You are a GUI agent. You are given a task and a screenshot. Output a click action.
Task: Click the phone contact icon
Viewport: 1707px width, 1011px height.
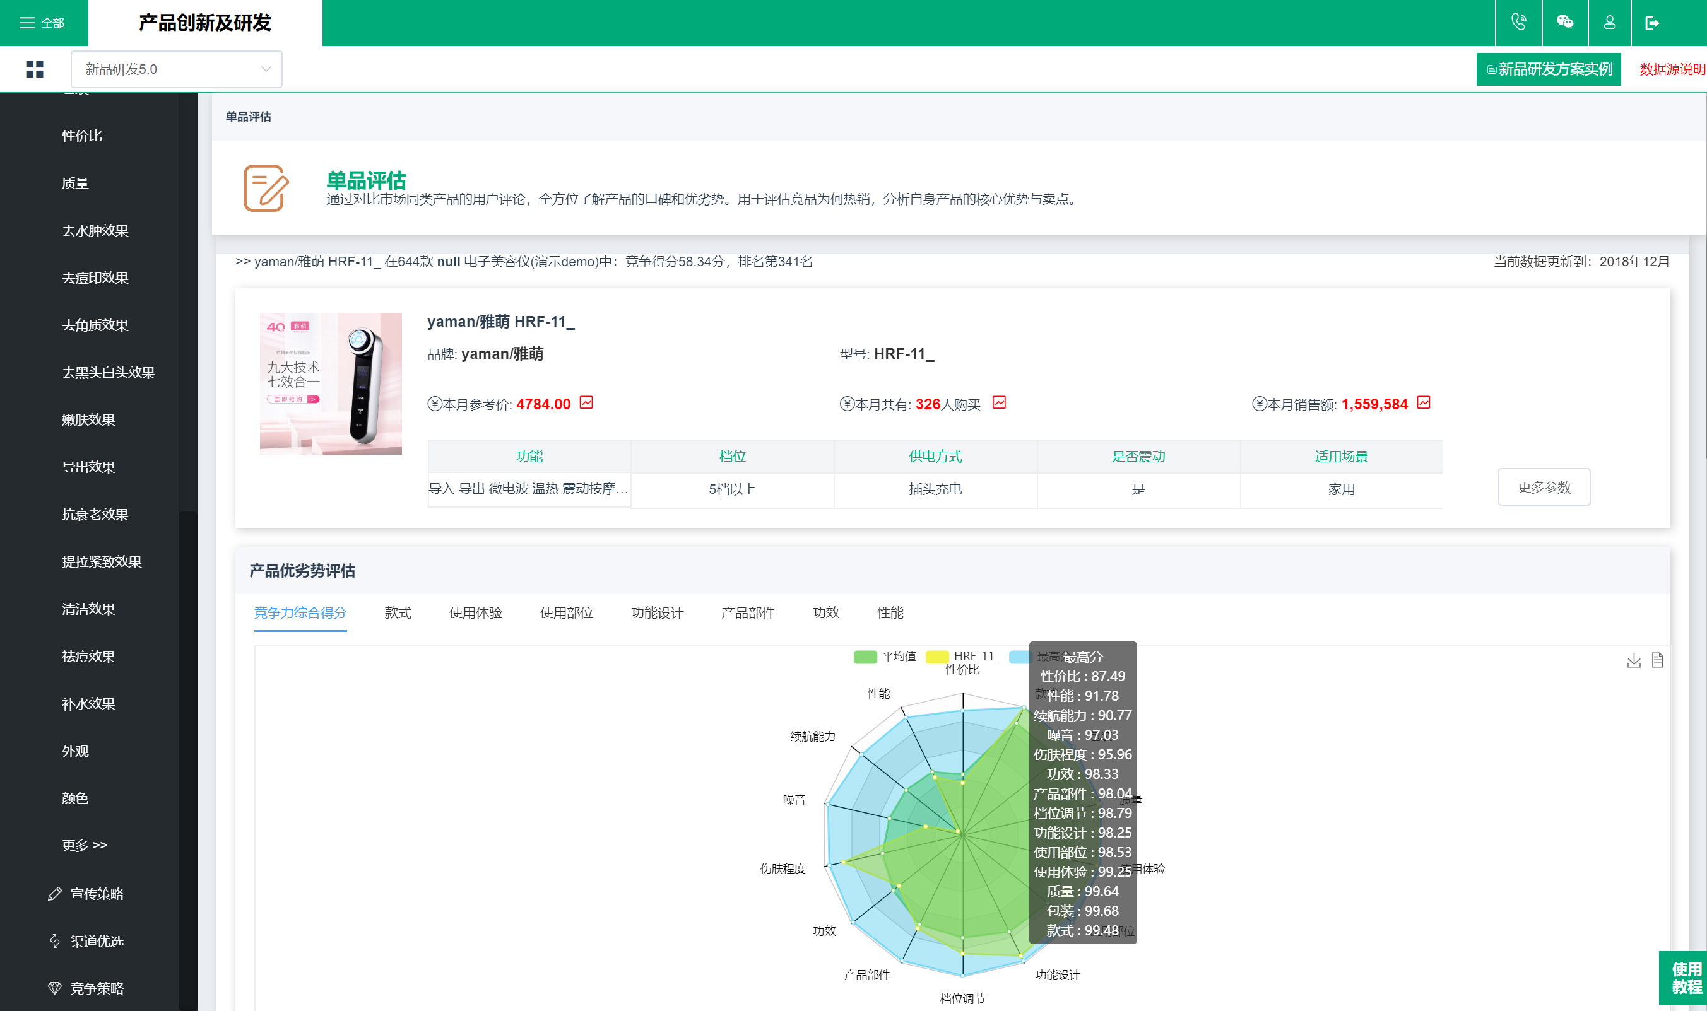(1518, 23)
